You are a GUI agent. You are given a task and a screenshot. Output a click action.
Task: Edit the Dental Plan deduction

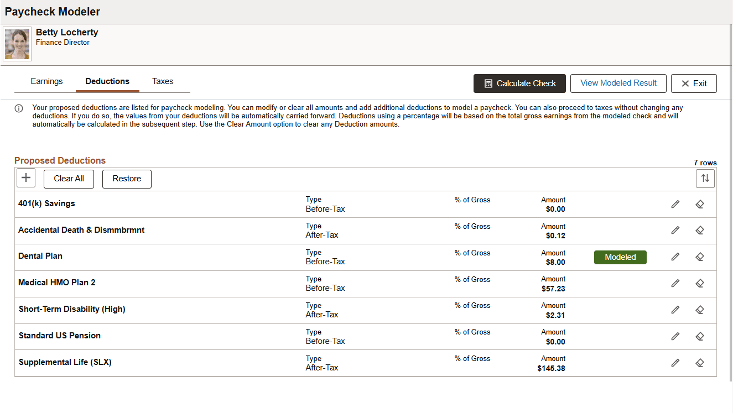click(675, 257)
